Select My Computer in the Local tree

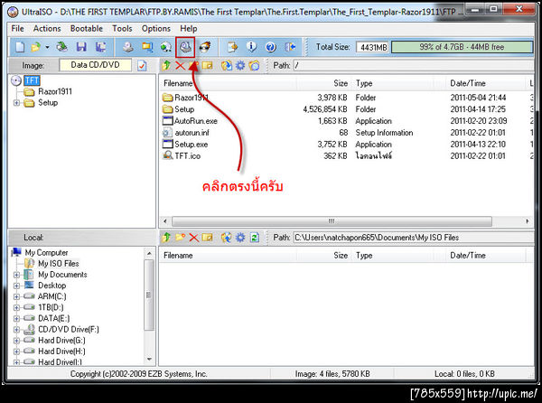(46, 253)
